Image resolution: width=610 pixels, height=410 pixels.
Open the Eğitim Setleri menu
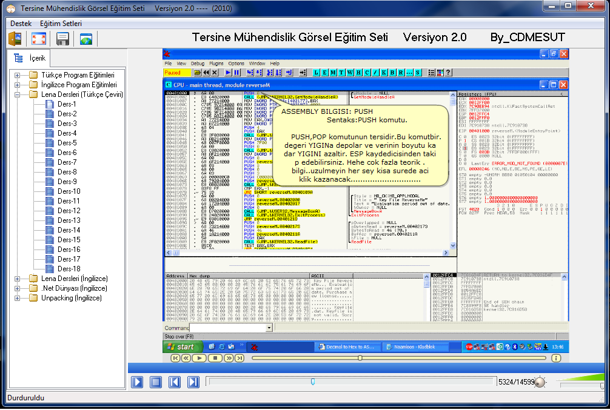click(61, 23)
